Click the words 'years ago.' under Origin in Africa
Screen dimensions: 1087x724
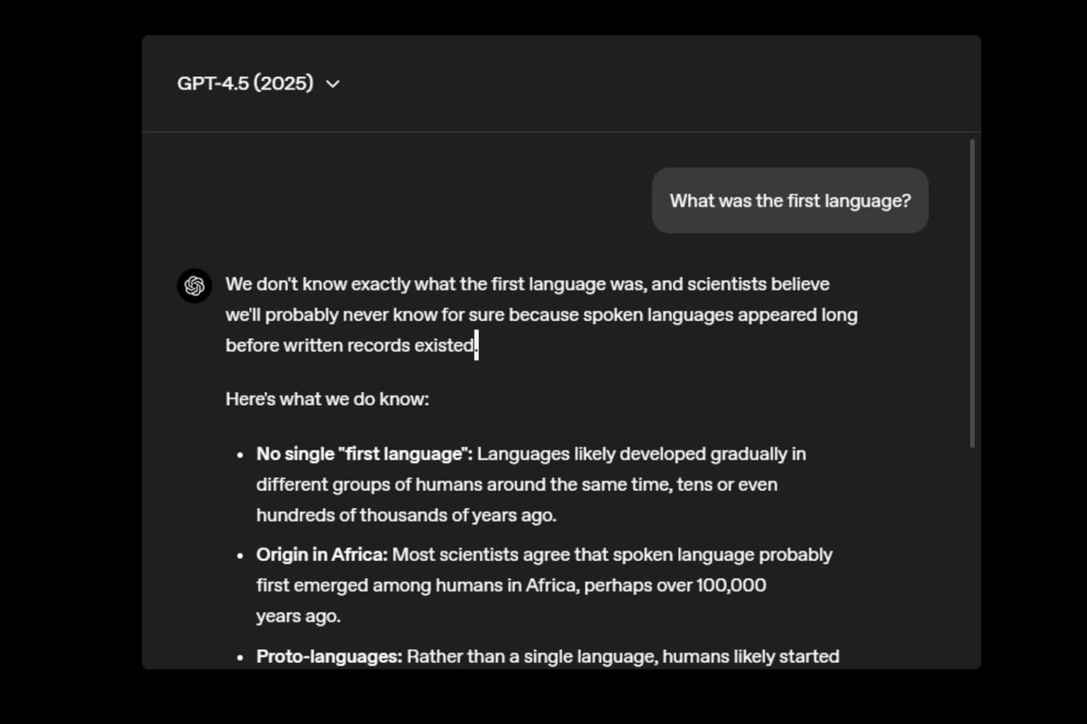point(298,617)
